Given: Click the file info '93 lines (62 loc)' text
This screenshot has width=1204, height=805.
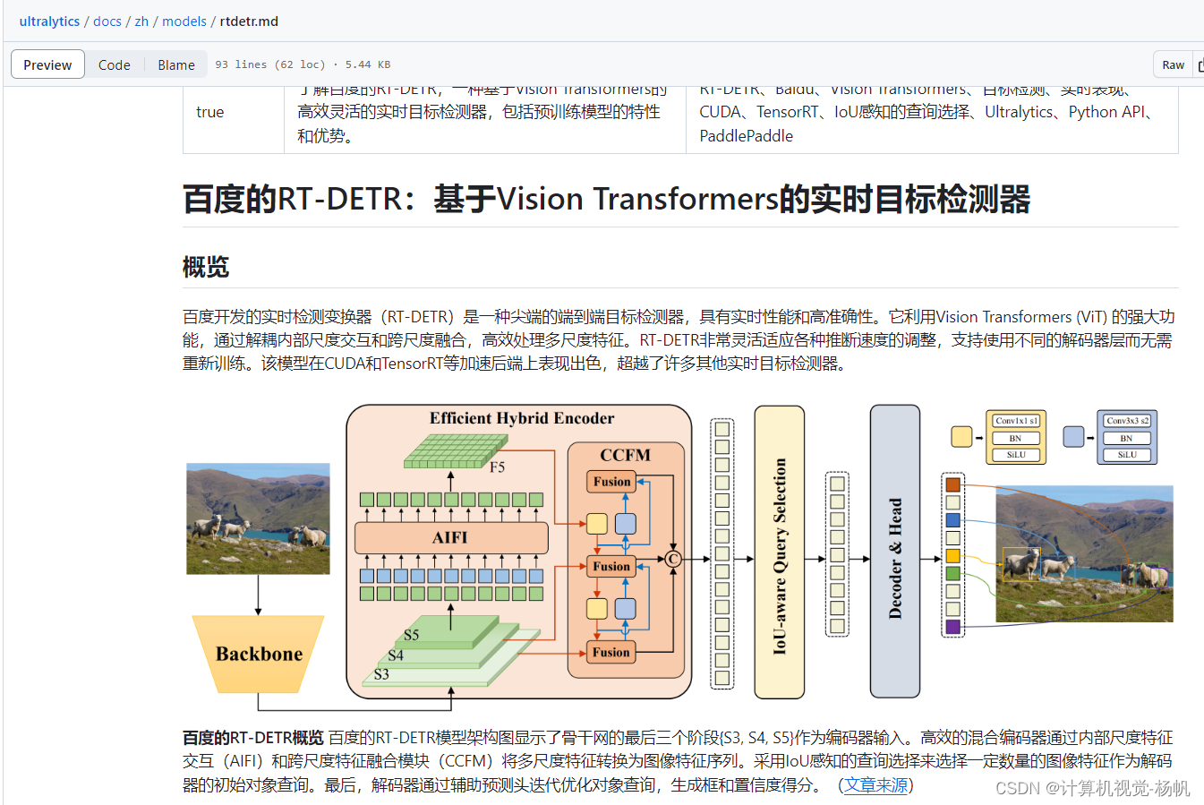Looking at the screenshot, I should point(269,64).
